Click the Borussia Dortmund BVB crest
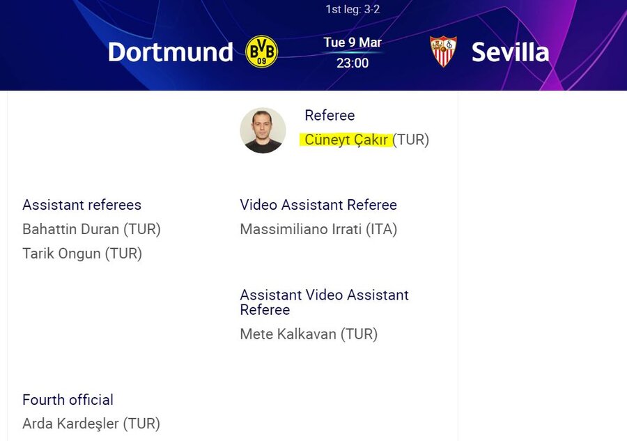Viewport: 627px width, 441px height. pos(262,52)
